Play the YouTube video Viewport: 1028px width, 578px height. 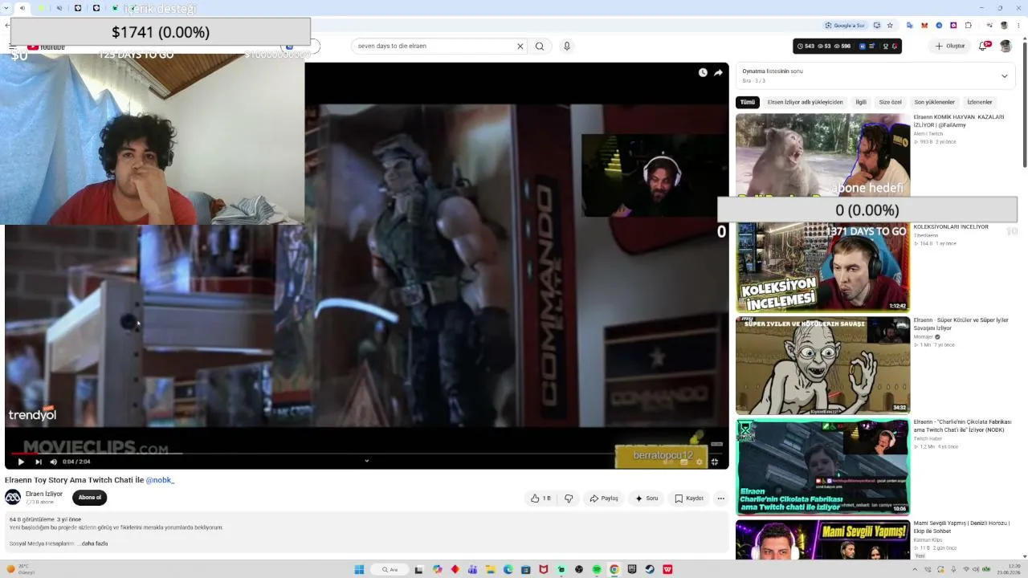coord(21,462)
